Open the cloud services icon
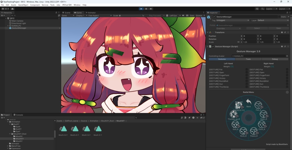Screen dimensions: 292x150 (x=13, y=9)
